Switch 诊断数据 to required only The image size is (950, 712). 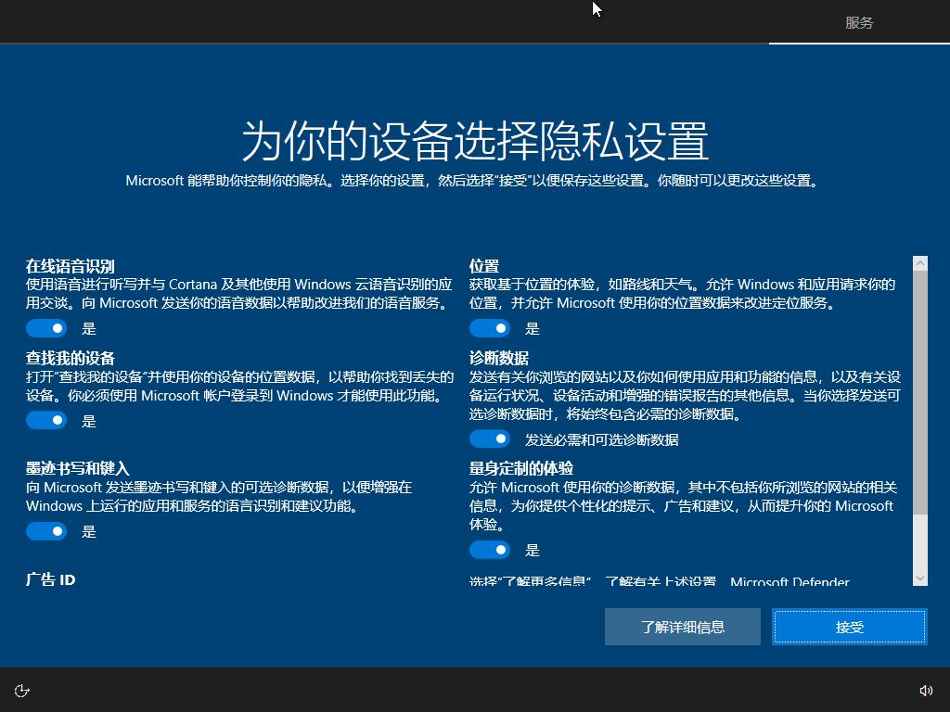(490, 438)
